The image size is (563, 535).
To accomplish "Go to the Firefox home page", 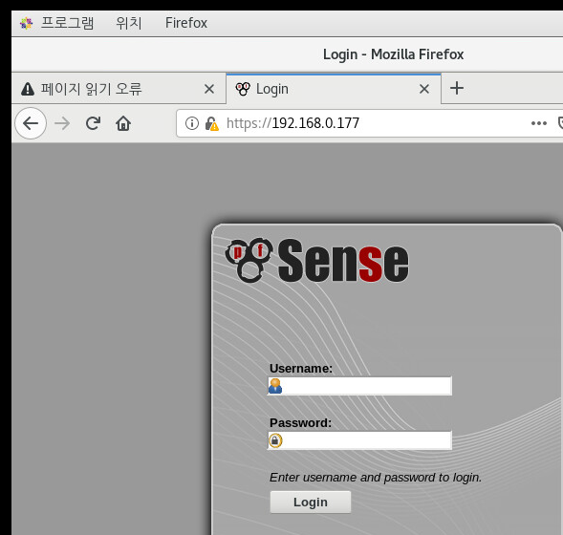I will 123,123.
